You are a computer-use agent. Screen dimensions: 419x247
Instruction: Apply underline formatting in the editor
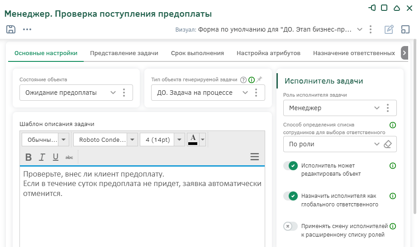(55, 157)
